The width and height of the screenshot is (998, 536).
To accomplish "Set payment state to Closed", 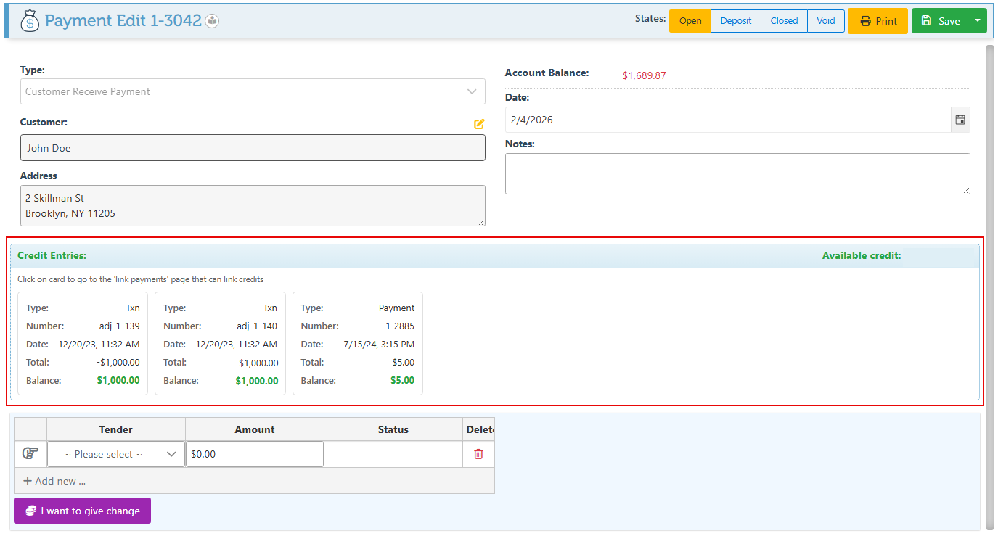I will click(x=784, y=21).
